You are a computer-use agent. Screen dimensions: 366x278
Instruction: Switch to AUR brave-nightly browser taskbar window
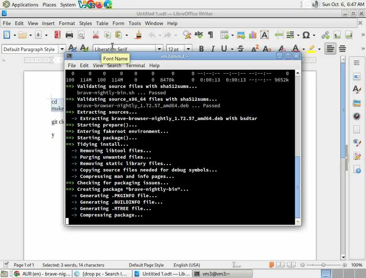42,274
